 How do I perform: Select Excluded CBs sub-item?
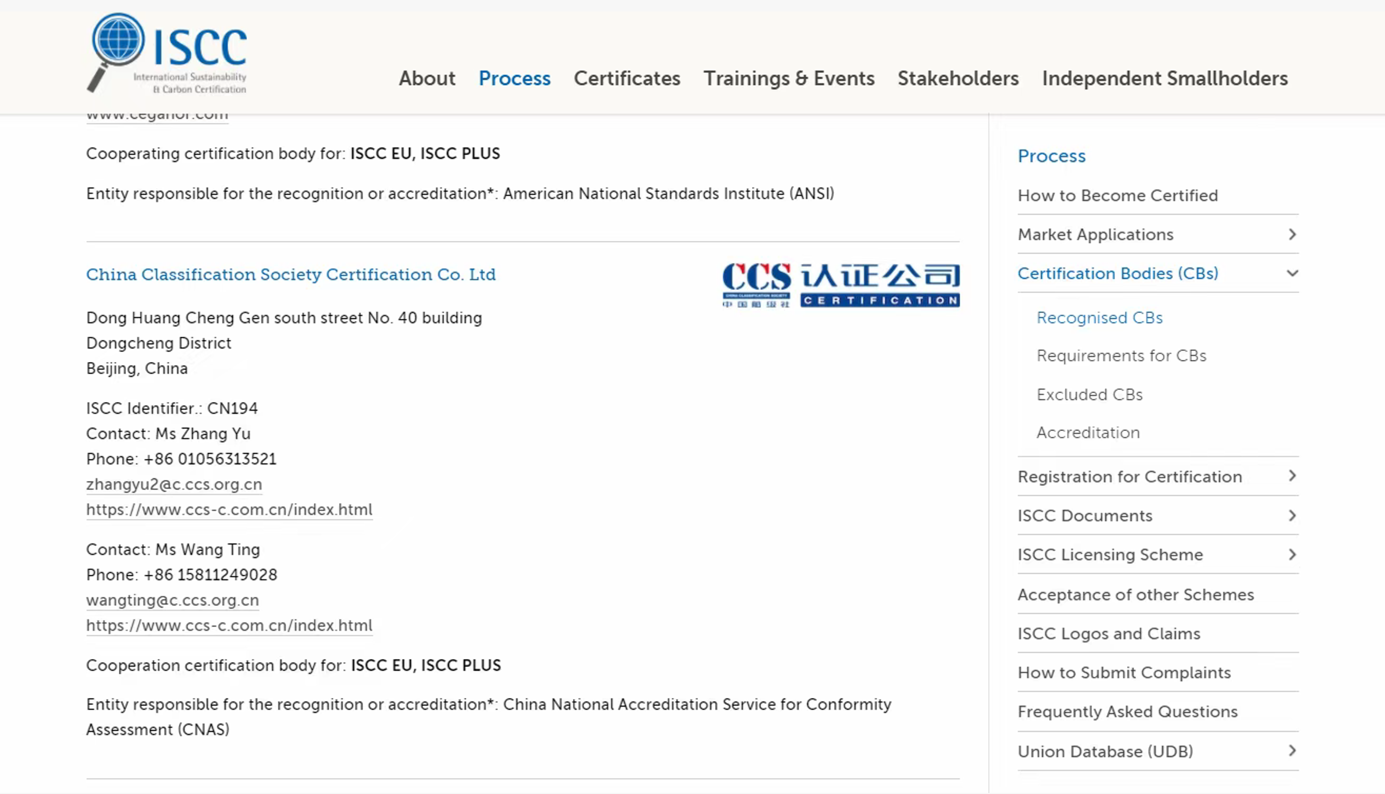(1089, 394)
